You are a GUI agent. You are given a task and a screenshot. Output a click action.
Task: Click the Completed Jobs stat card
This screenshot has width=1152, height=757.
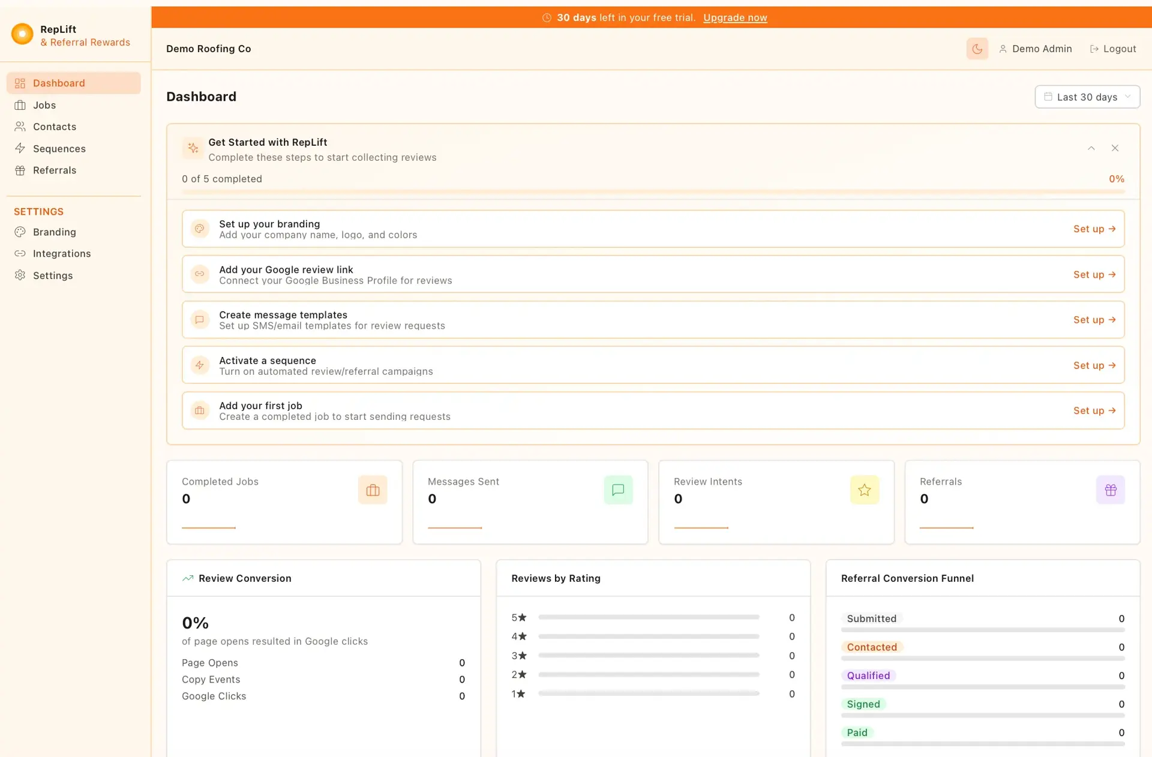click(x=284, y=502)
